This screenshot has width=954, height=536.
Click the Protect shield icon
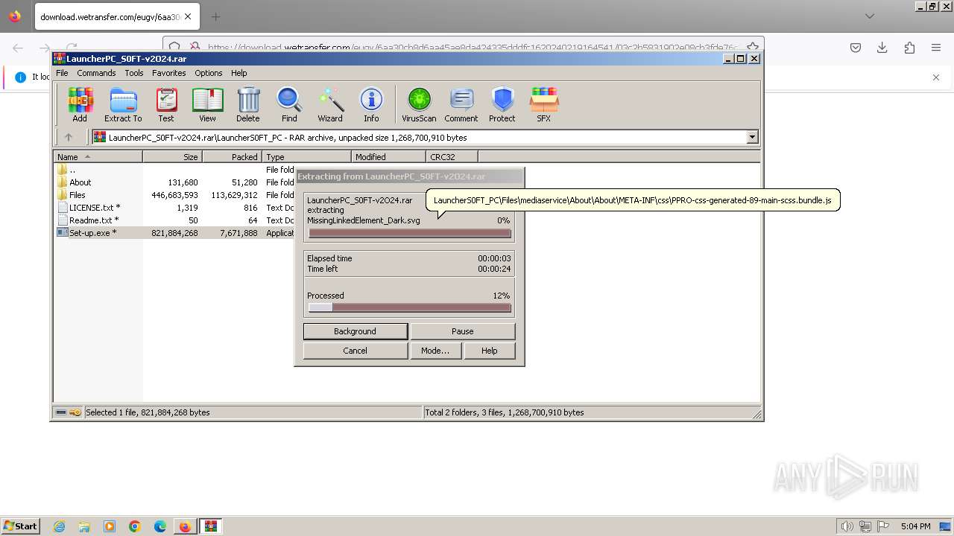coord(502,105)
